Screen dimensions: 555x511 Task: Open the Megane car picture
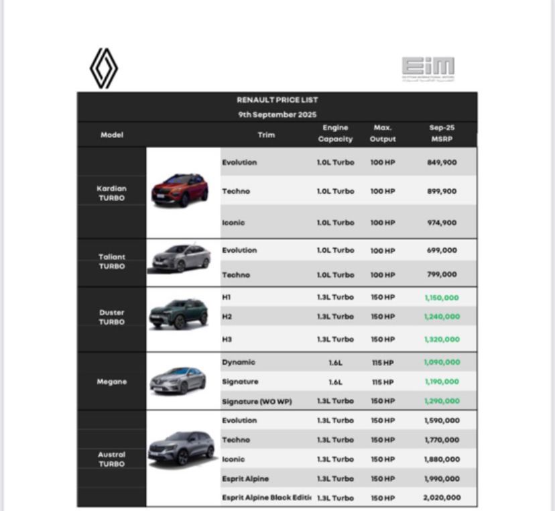tap(178, 381)
